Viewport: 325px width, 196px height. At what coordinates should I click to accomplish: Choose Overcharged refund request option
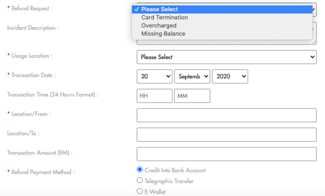(222, 26)
